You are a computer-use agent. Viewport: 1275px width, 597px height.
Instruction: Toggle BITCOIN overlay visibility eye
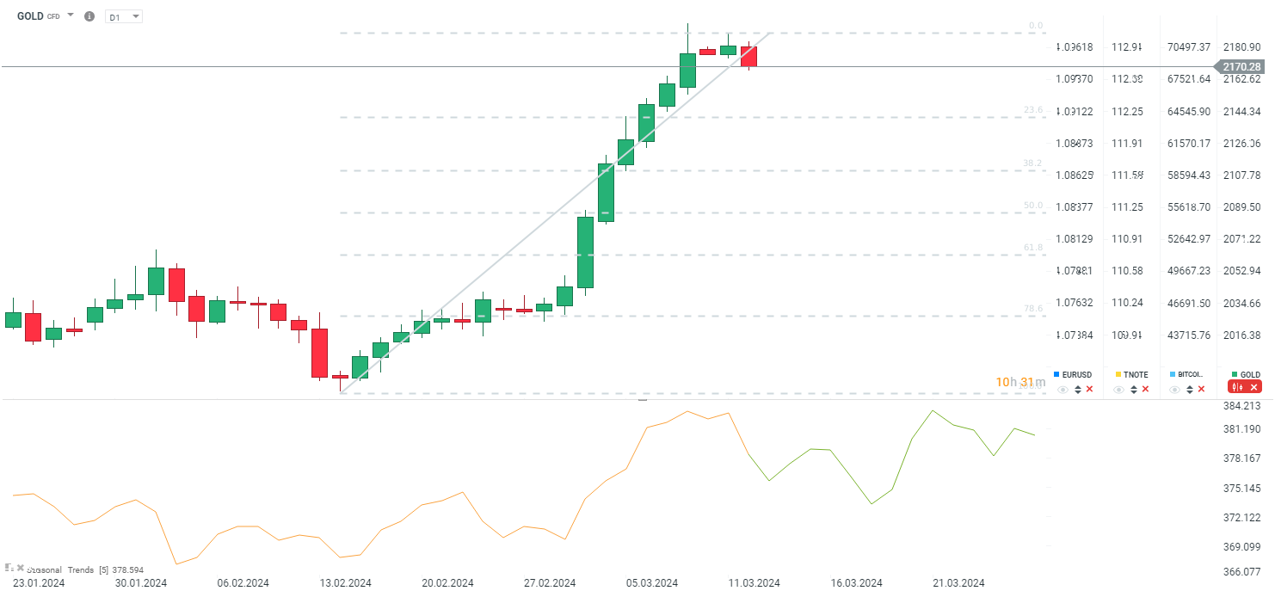pos(1174,390)
